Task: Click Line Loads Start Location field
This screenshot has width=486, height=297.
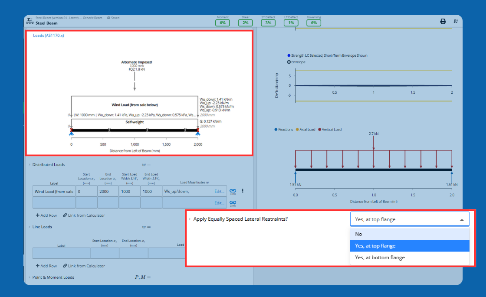Action: (105, 253)
